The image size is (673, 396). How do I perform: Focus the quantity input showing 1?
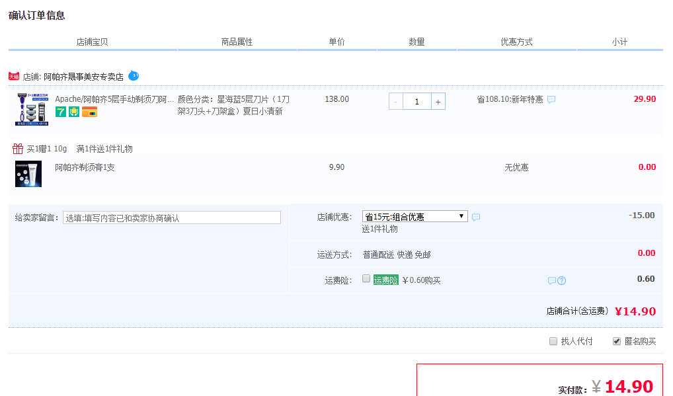coord(416,102)
